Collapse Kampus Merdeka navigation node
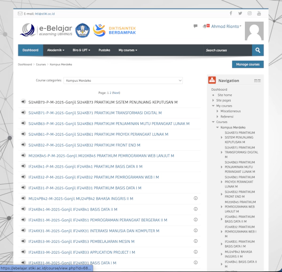 pyautogui.click(x=218, y=127)
